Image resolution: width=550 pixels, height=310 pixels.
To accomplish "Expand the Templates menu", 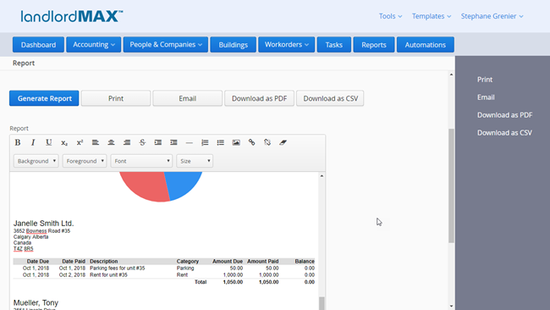I will pyautogui.click(x=431, y=16).
